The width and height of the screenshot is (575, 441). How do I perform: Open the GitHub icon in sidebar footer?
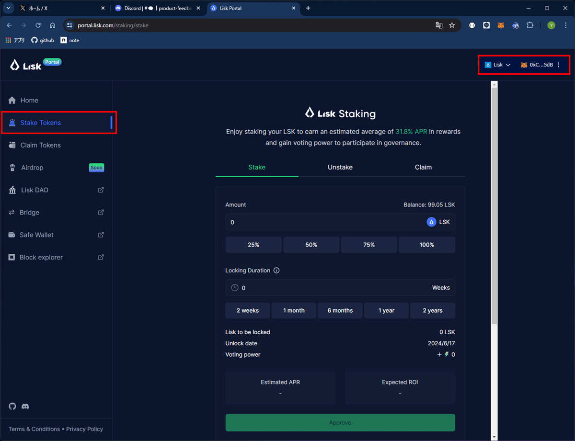(x=12, y=406)
